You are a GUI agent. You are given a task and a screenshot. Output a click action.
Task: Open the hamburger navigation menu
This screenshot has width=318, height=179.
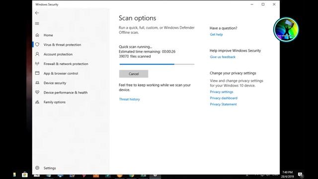pos(37,23)
